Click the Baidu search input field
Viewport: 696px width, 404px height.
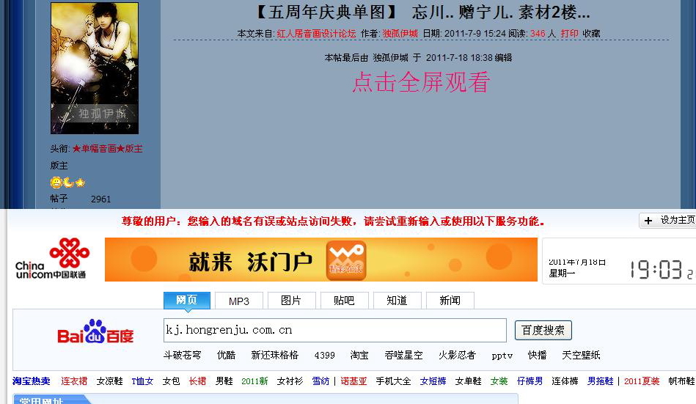334,330
